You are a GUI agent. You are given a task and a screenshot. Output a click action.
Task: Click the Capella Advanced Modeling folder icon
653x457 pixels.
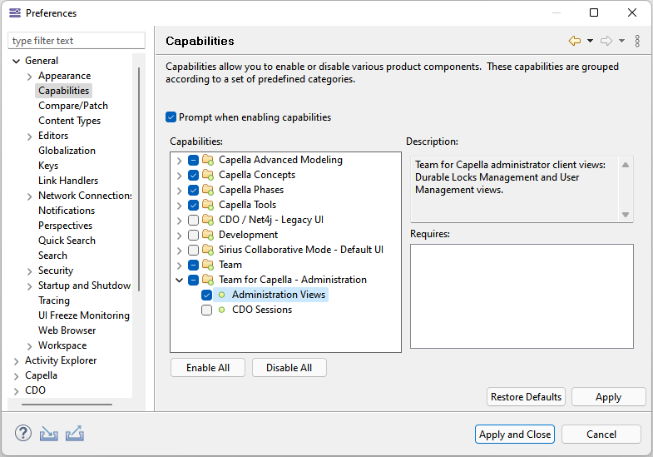(x=208, y=160)
